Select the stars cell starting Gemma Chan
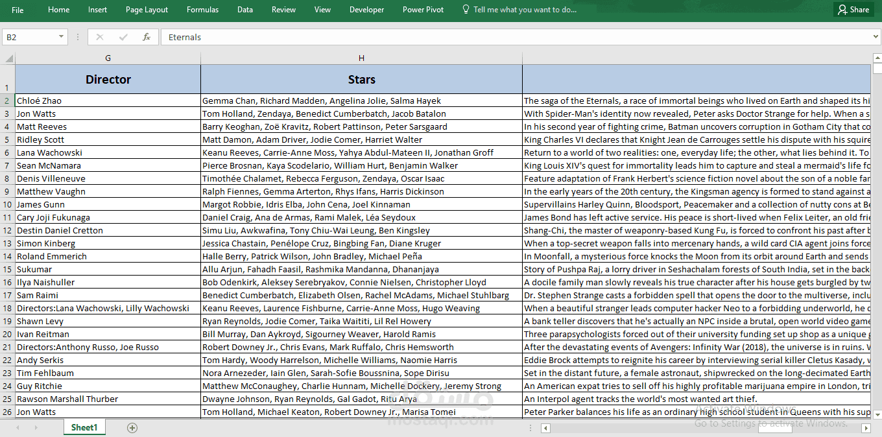The height and width of the screenshot is (437, 882). tap(361, 100)
